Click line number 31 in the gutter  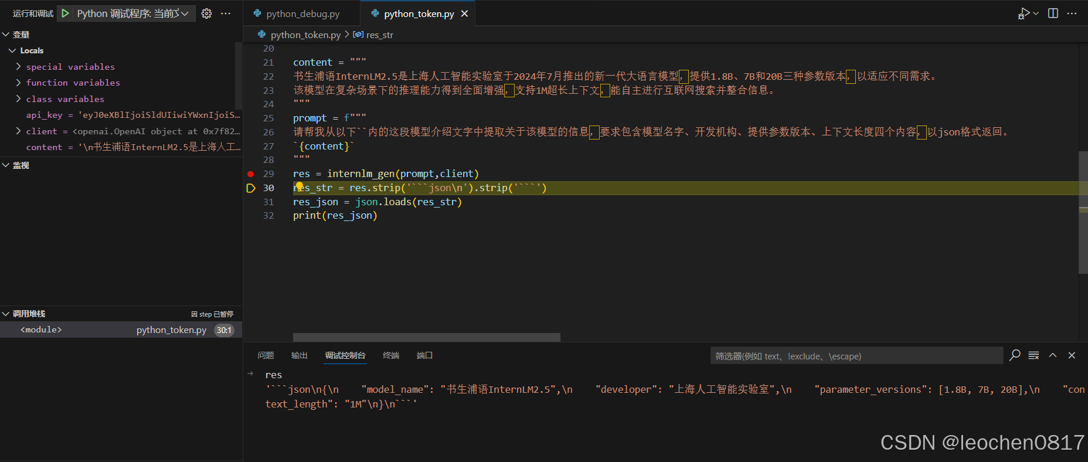tap(268, 202)
